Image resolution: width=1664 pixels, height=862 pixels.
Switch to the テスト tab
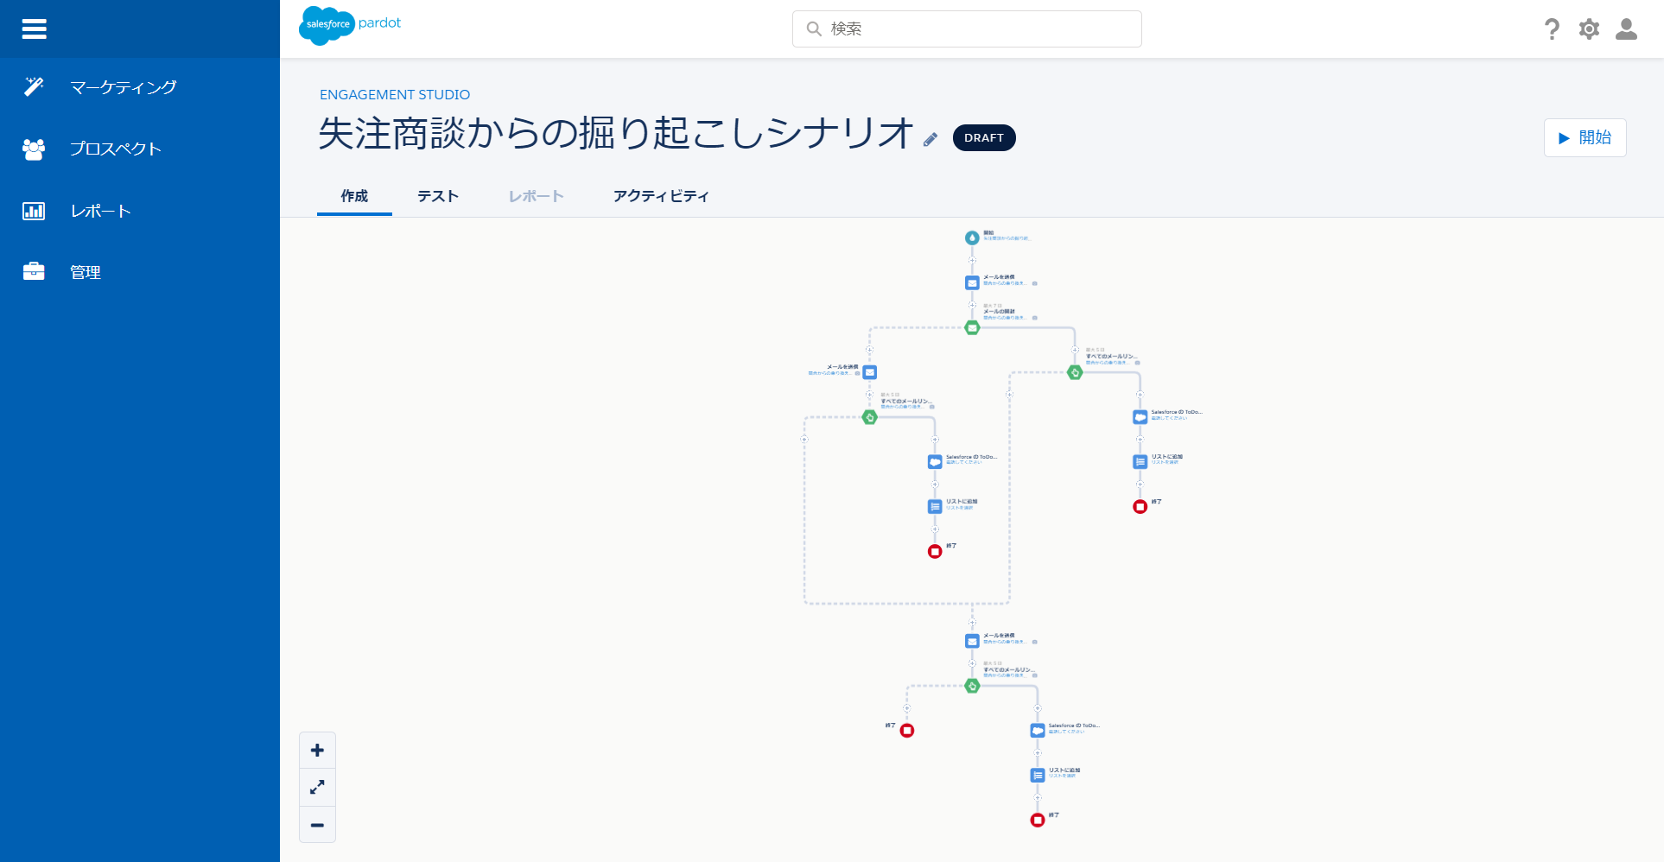(438, 196)
